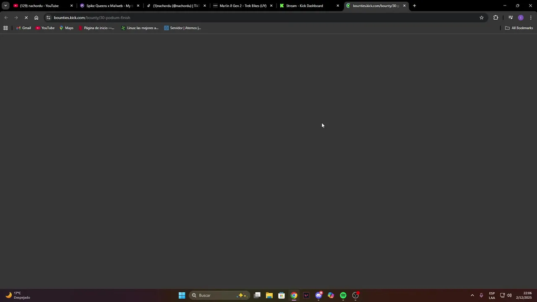Open the YouTube bookmark

click(45, 28)
